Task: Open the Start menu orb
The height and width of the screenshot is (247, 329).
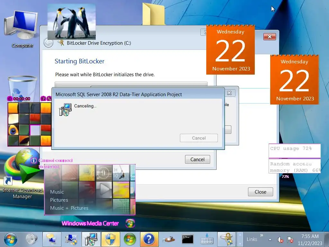Action: tap(11, 239)
